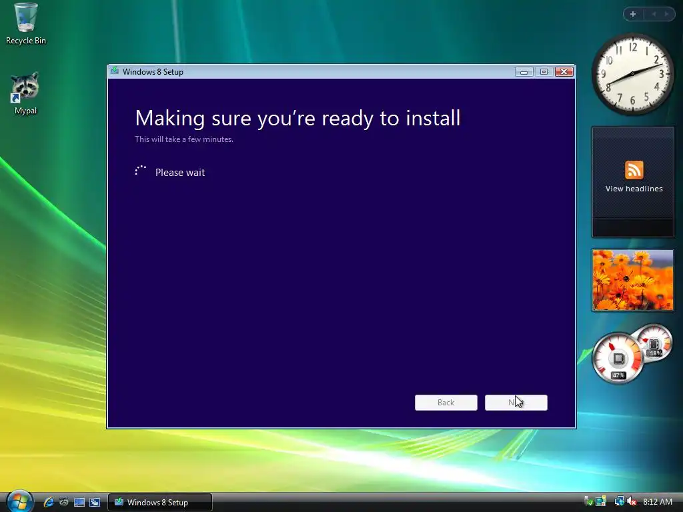Launch Mypal from the Quick Launch bar

click(x=63, y=502)
